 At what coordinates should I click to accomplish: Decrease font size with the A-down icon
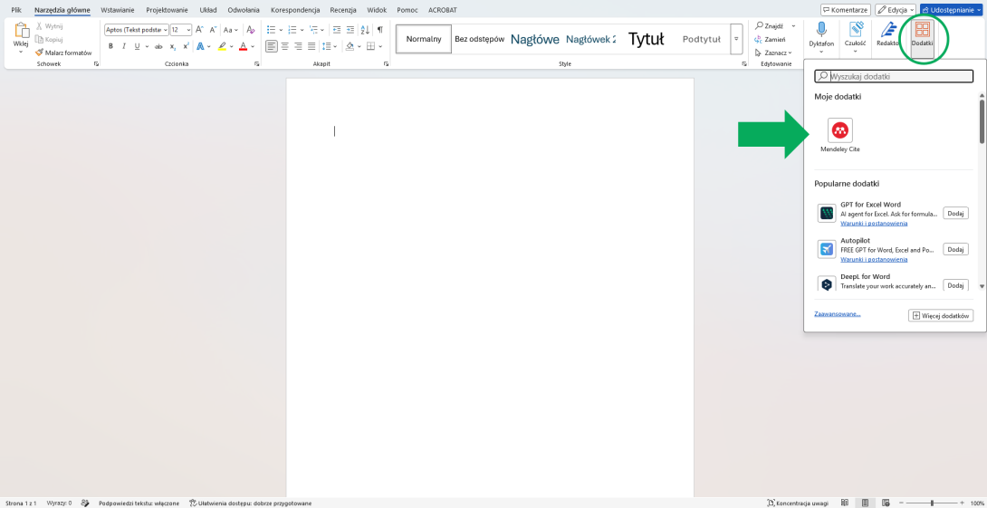click(x=212, y=30)
